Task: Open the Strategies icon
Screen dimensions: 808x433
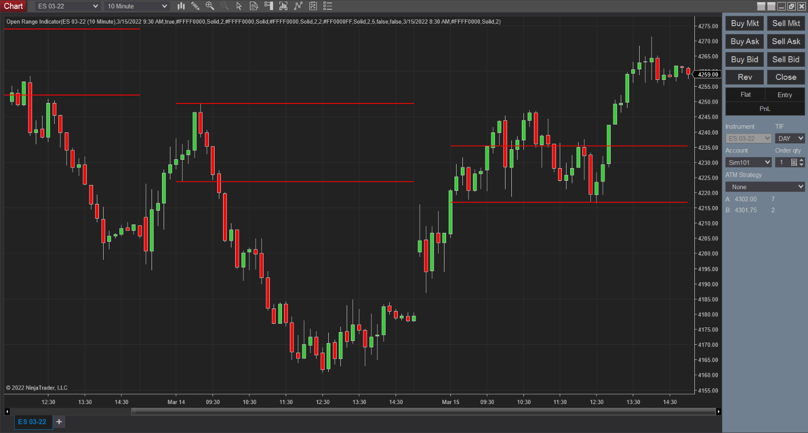Action: coord(298,6)
